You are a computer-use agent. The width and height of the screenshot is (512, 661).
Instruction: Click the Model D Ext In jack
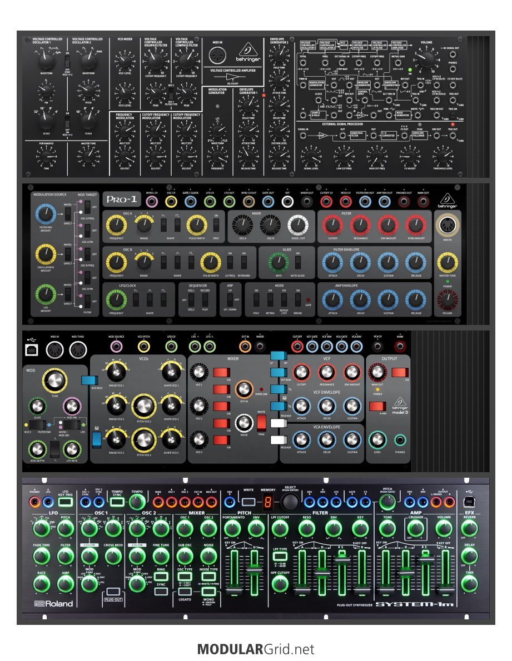click(245, 347)
